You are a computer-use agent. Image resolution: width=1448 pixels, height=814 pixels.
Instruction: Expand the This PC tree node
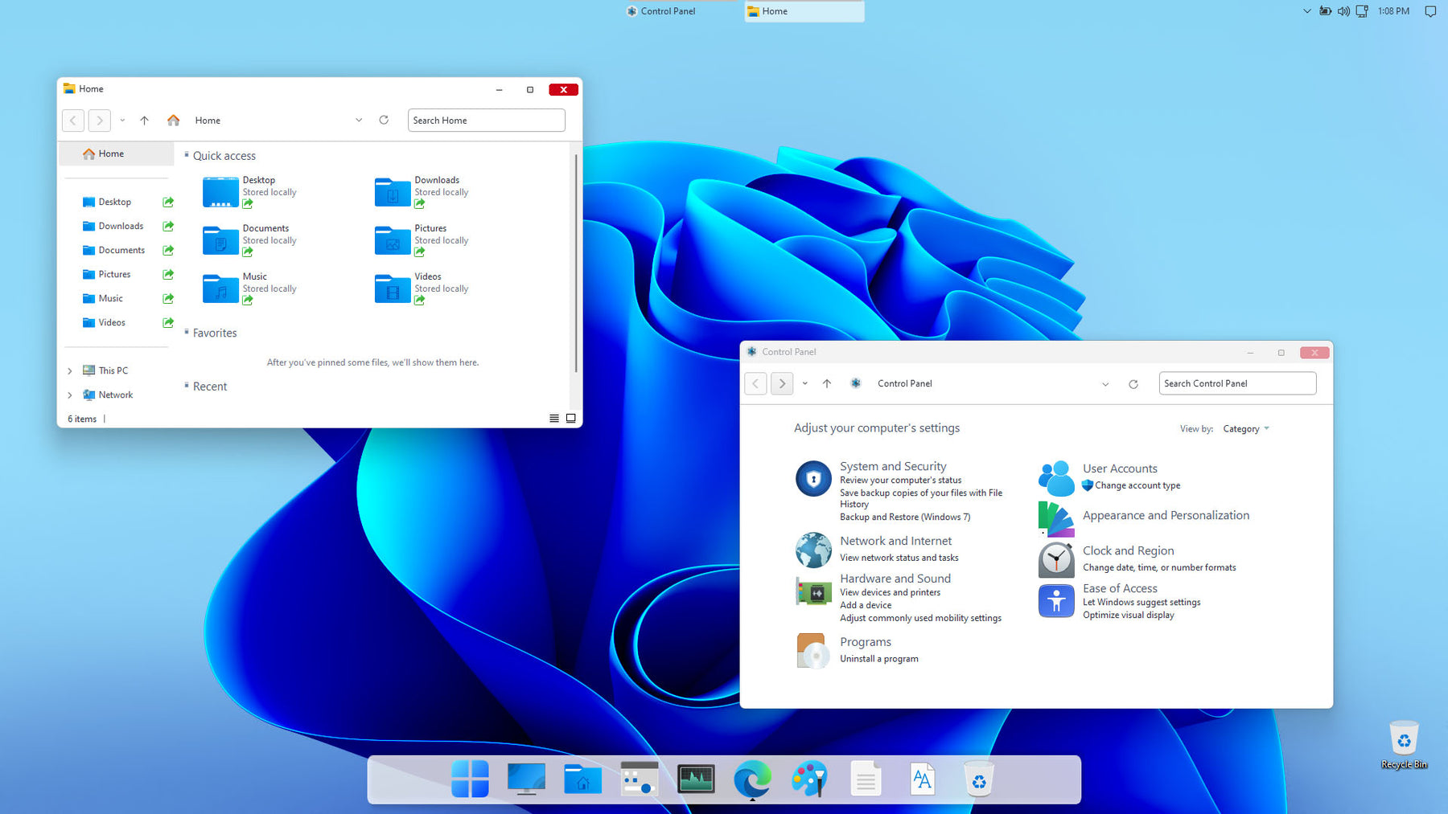point(70,371)
